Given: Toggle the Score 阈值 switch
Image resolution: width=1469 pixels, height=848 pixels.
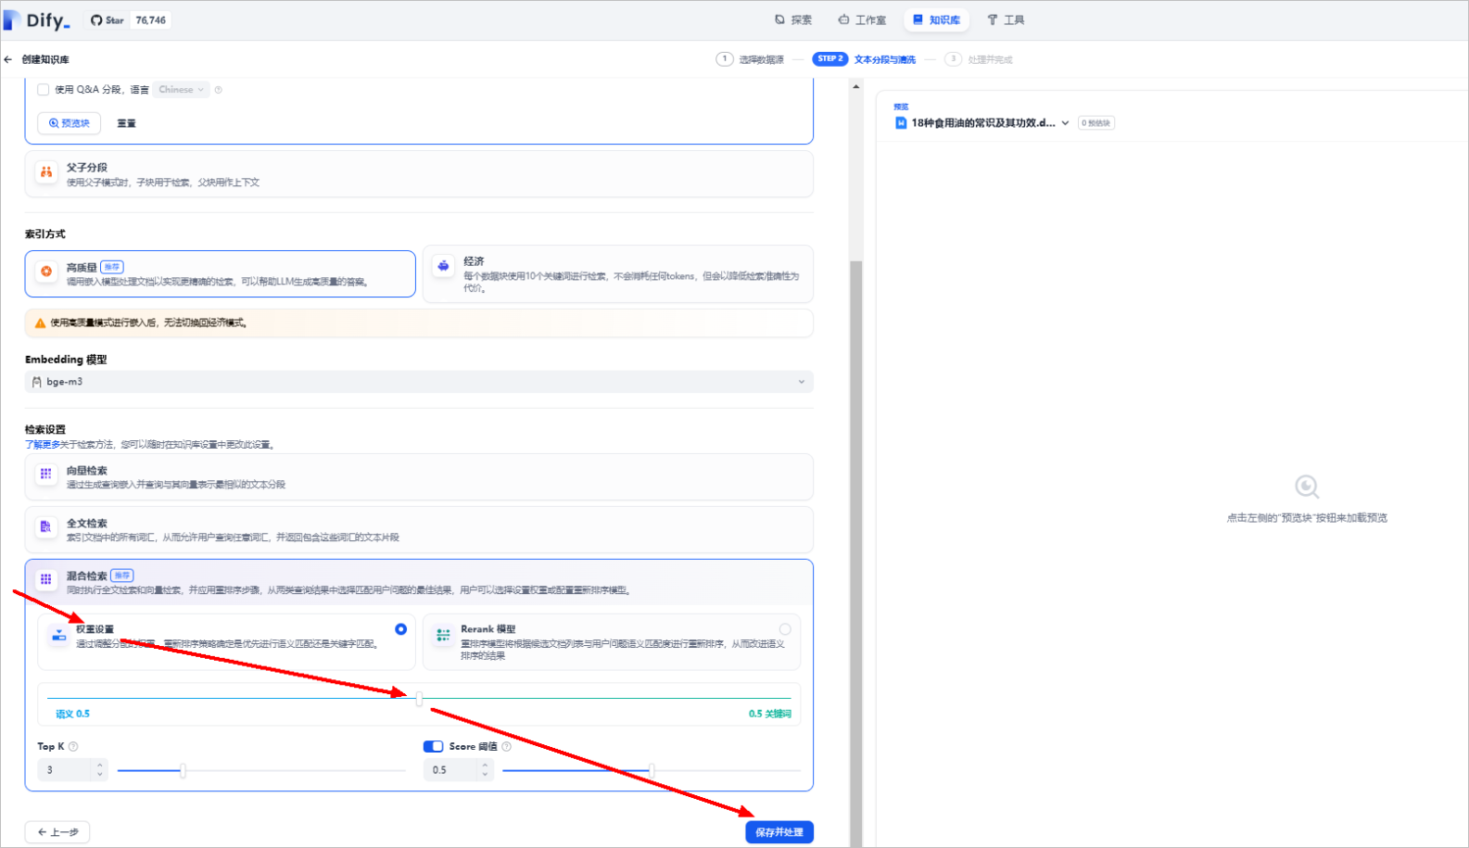Looking at the screenshot, I should coord(433,747).
